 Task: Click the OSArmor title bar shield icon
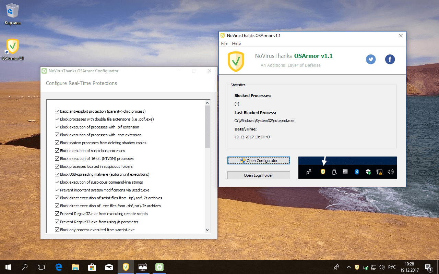click(x=223, y=36)
